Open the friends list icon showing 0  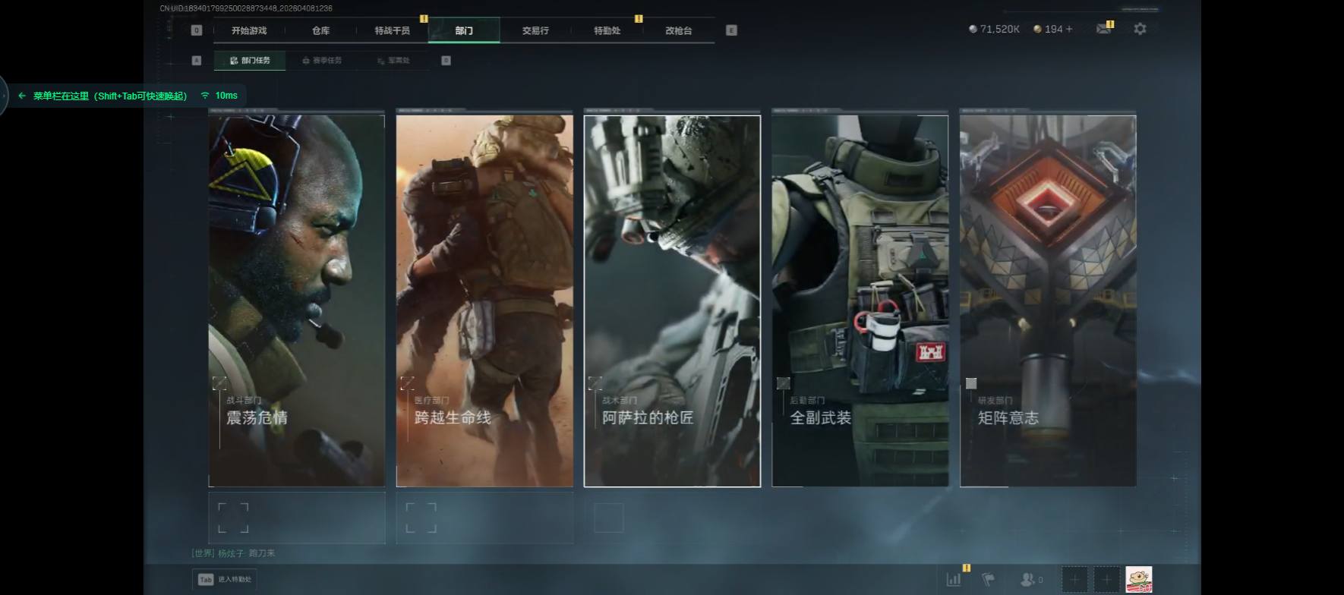click(1031, 579)
